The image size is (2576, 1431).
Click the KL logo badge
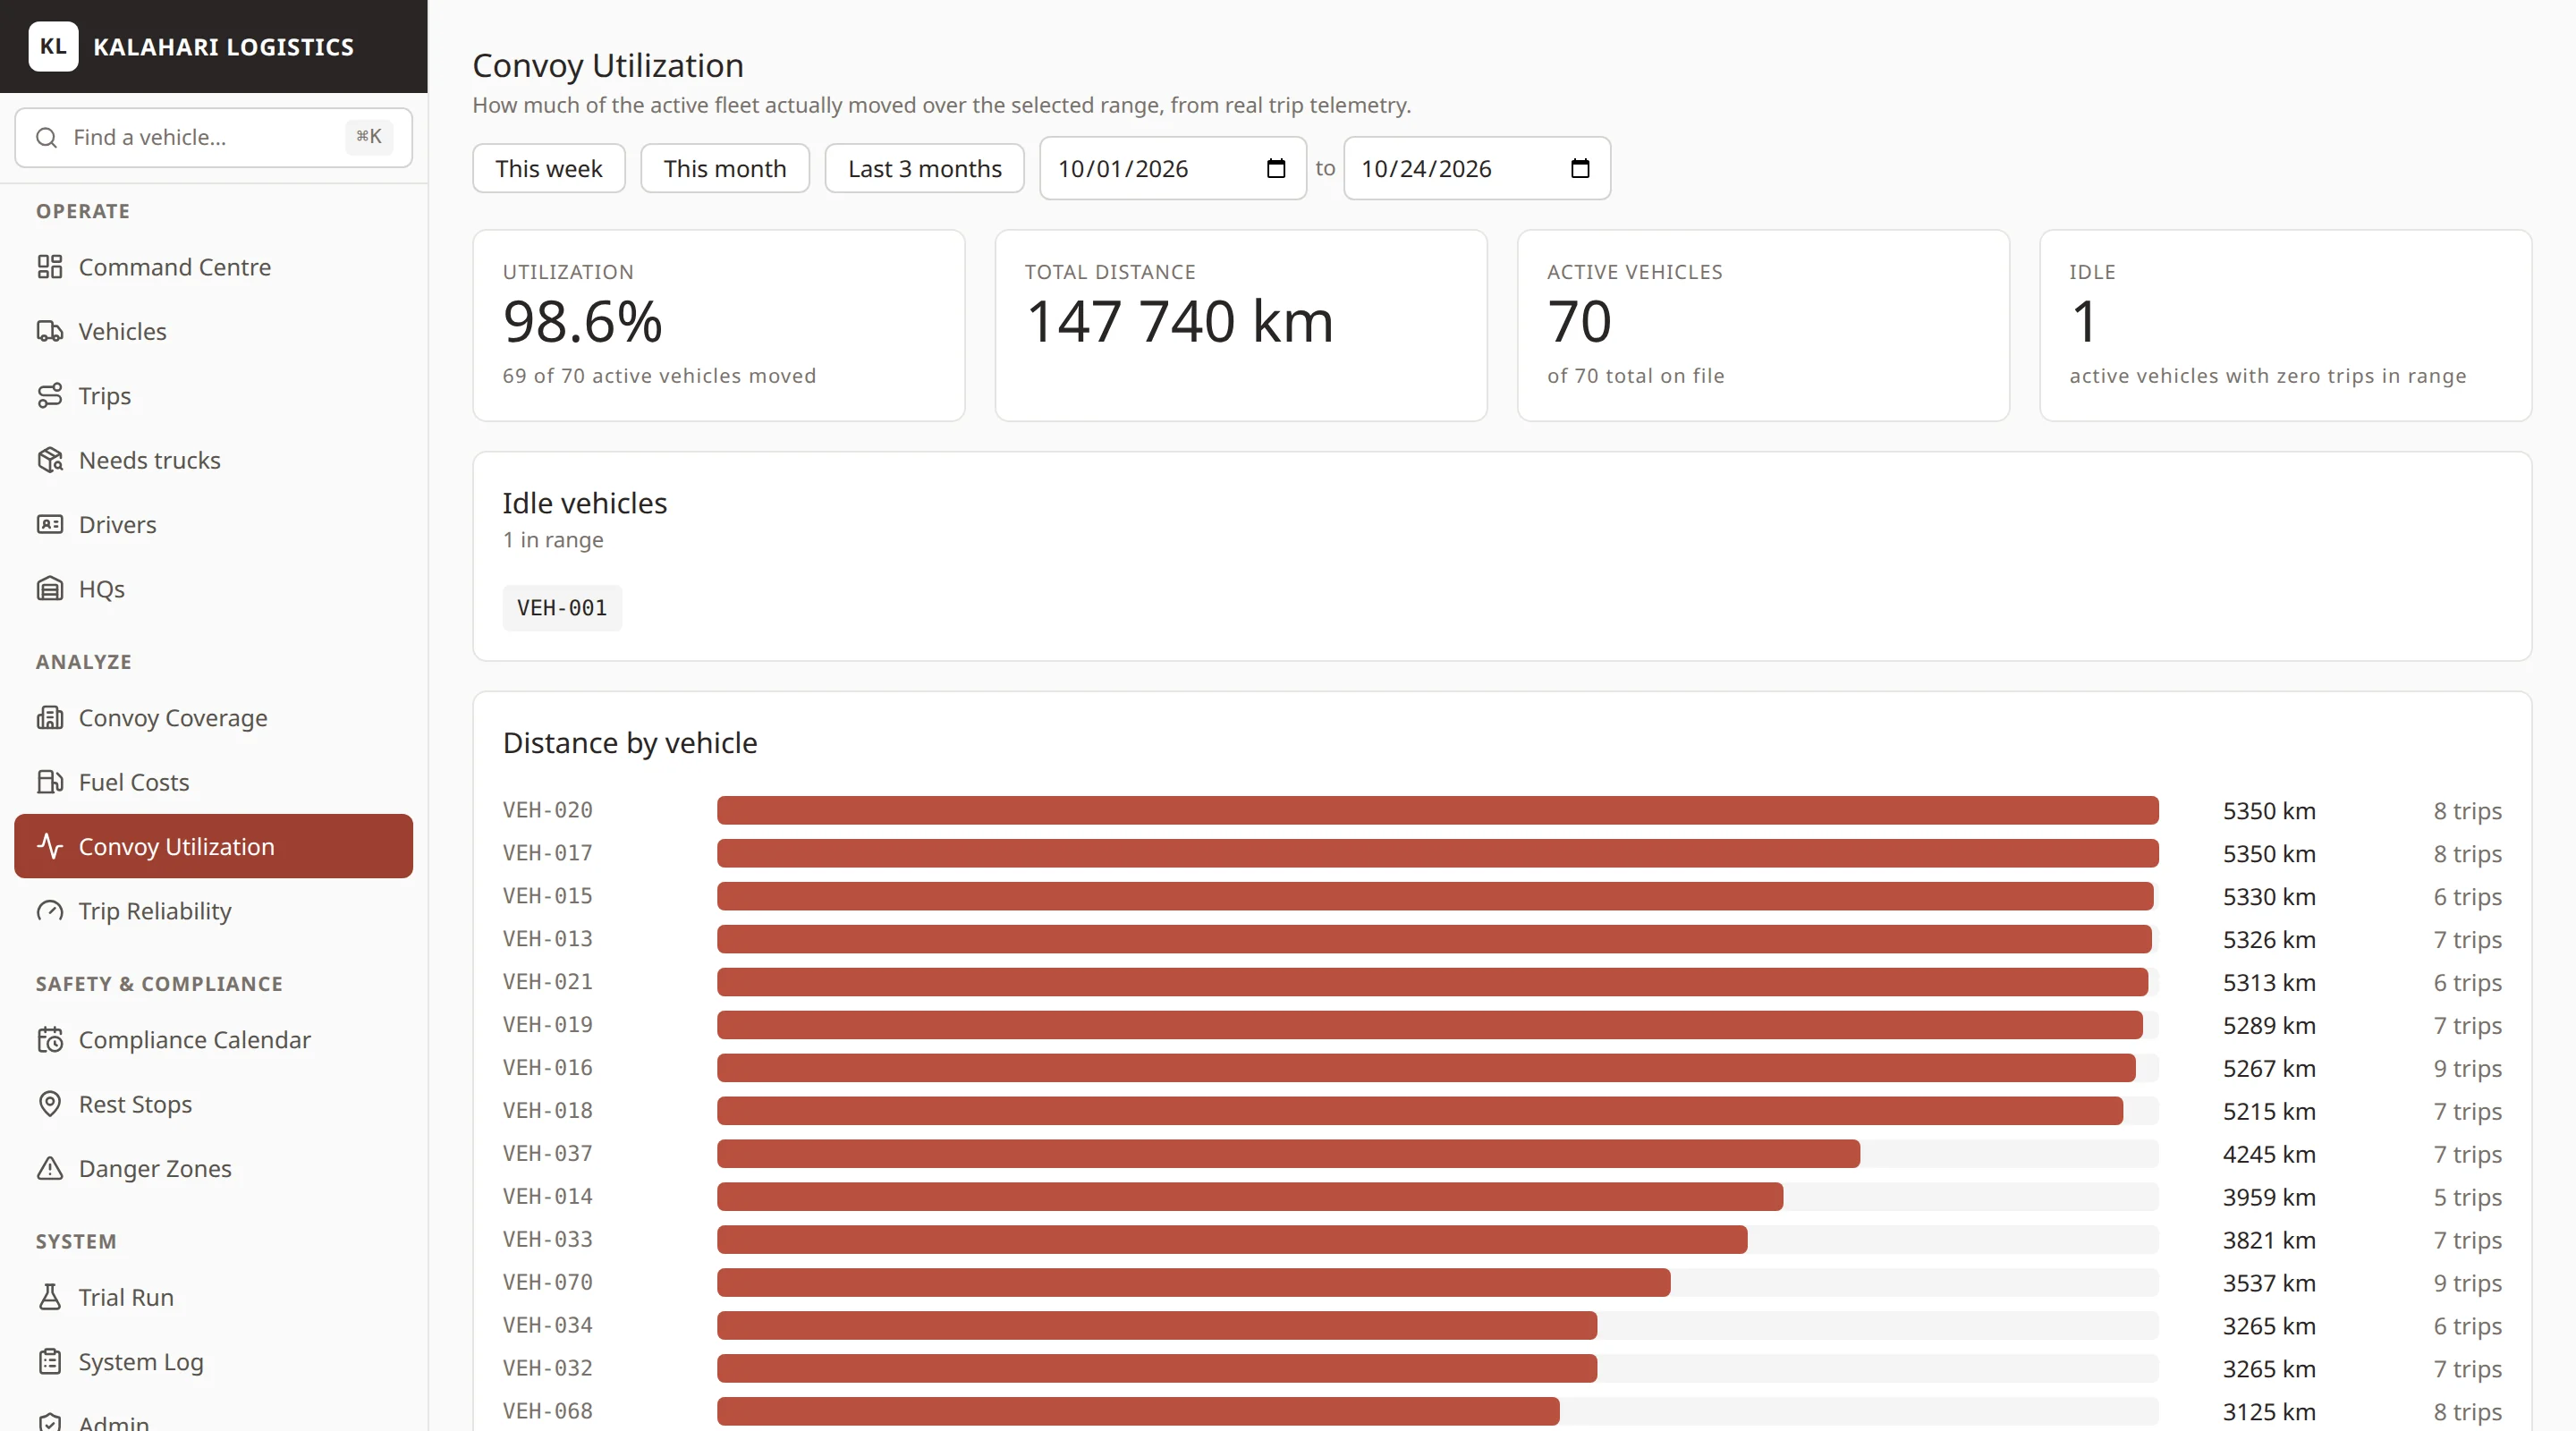53,47
